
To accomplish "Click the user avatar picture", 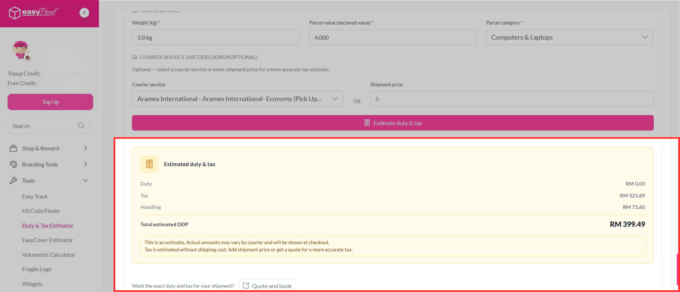I will (21, 50).
